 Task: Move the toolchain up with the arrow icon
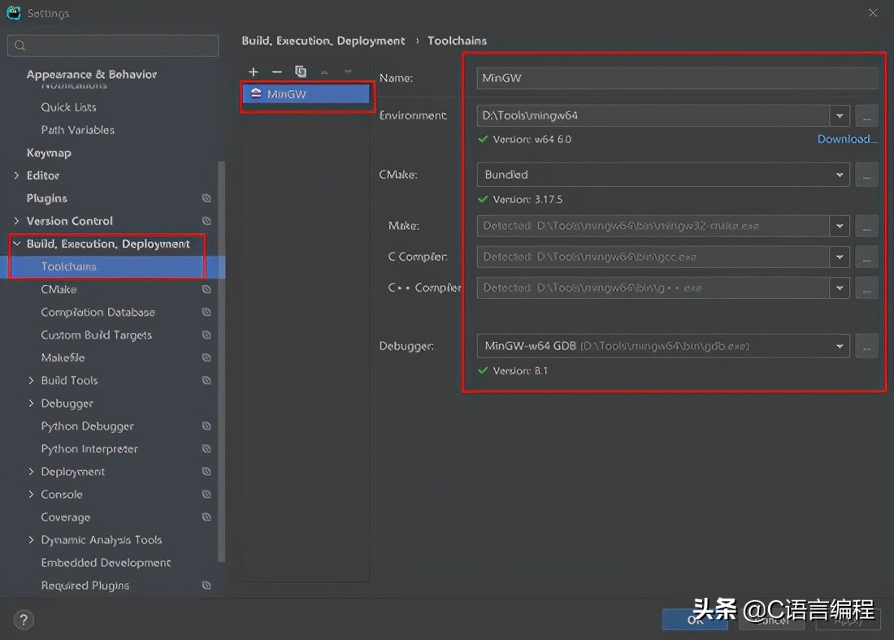pyautogui.click(x=324, y=71)
